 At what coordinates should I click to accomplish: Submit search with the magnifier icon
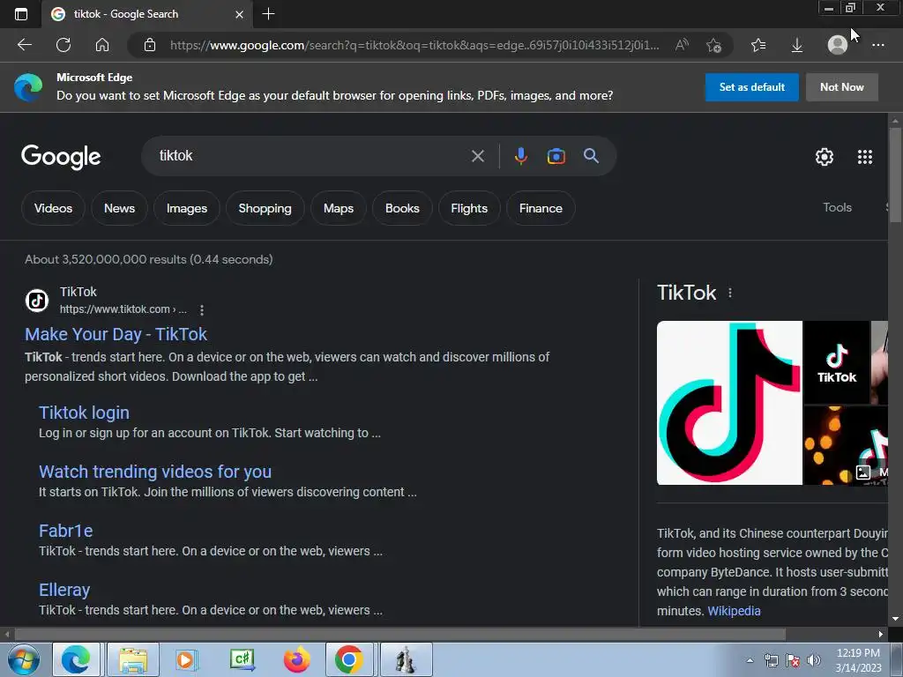coord(591,155)
